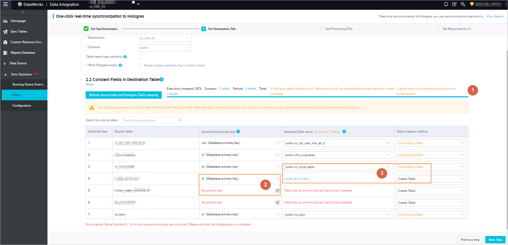Viewport: 508px width, 245px height.
Task: Edit primary key for row 5
Action: (x=277, y=190)
